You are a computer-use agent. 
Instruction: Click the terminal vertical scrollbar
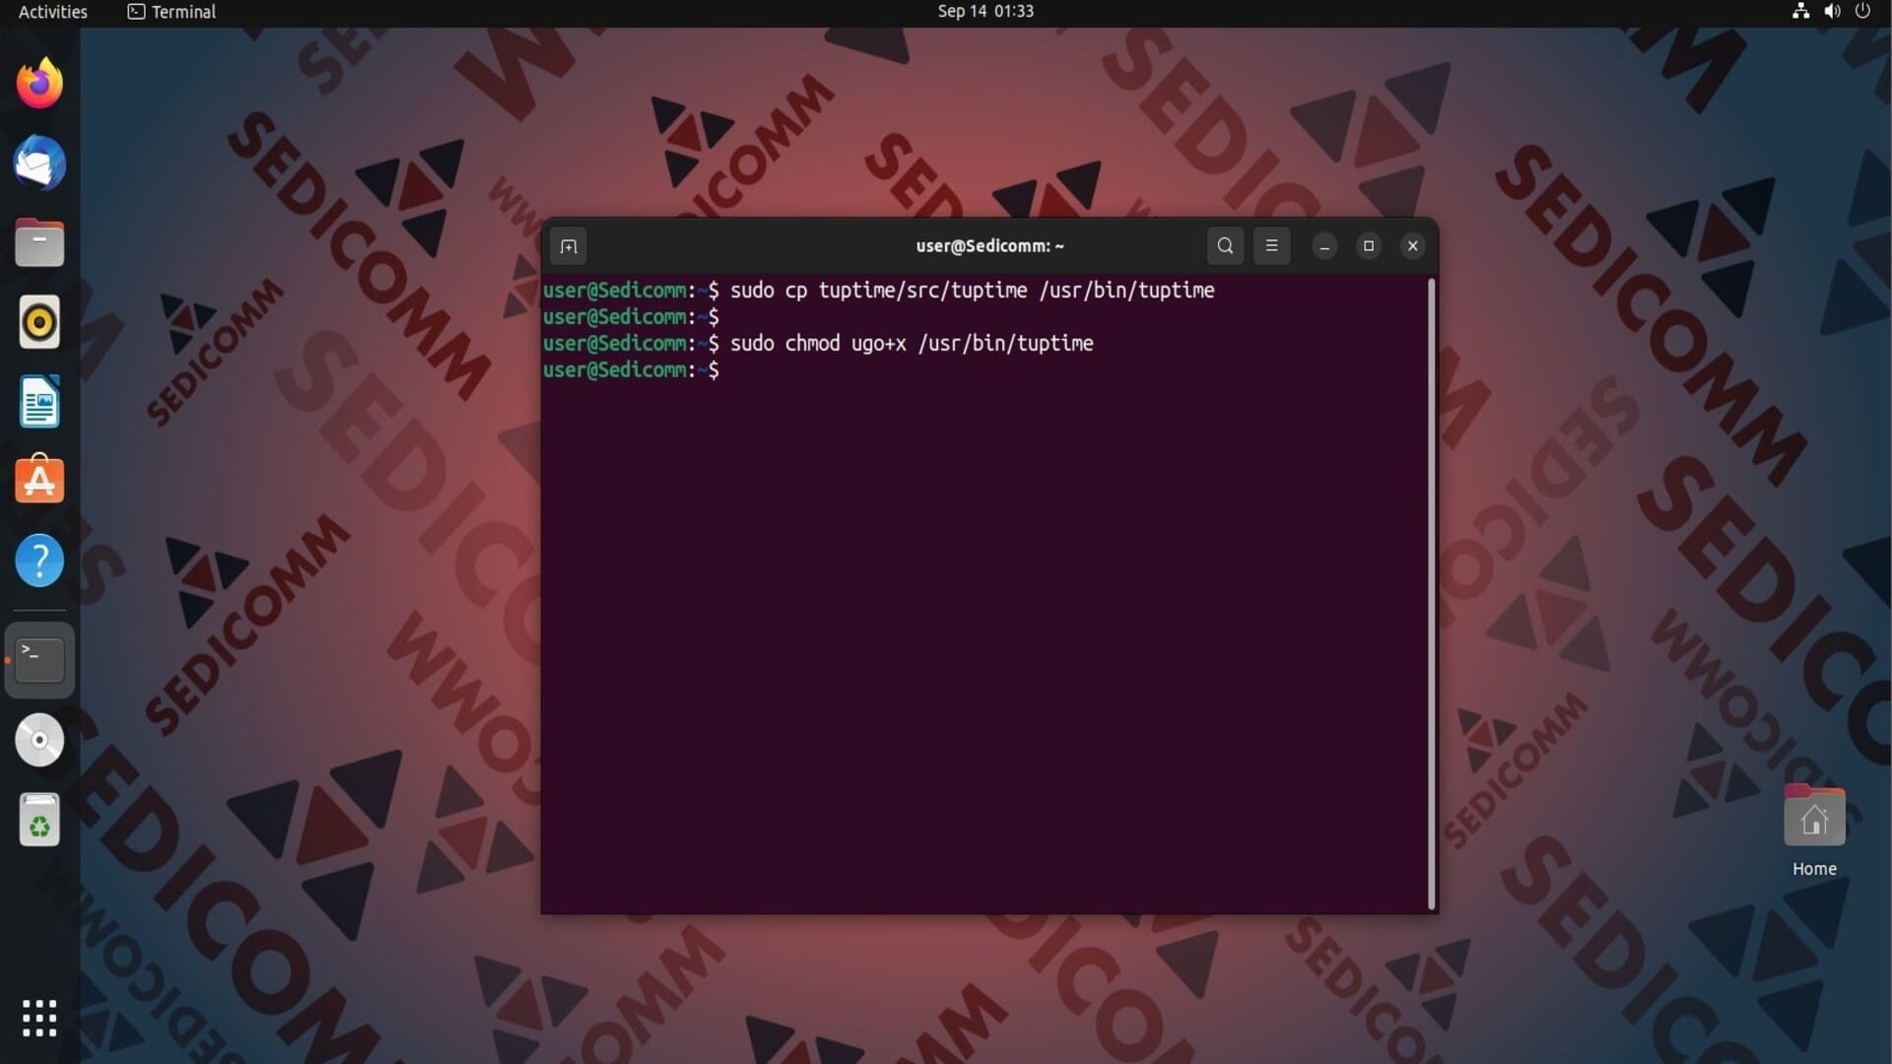(x=1431, y=591)
